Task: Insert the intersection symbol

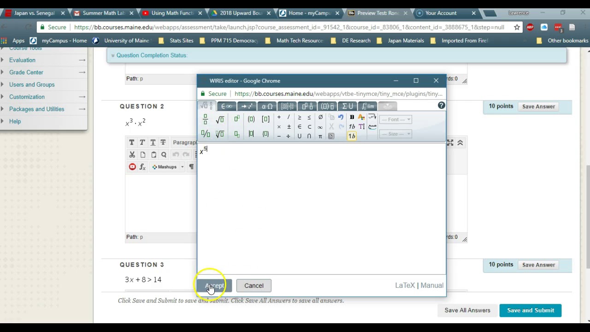Action: click(309, 136)
